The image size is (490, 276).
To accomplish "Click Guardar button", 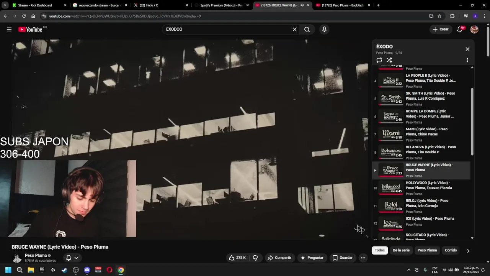I will point(342,258).
